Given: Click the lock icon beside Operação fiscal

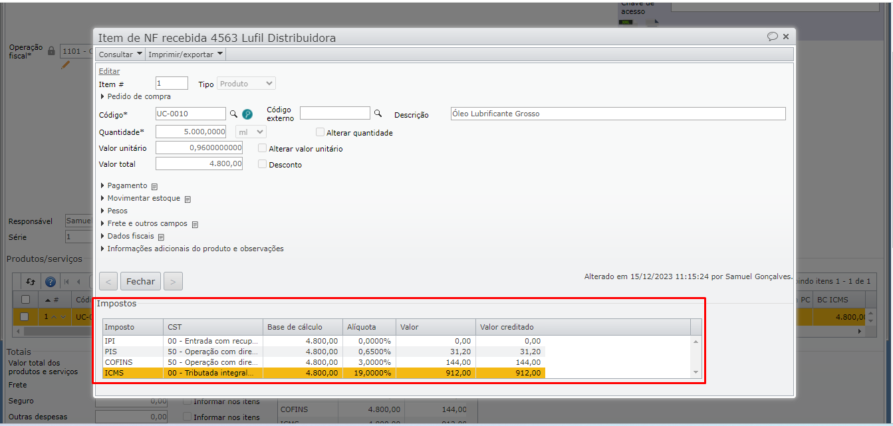Looking at the screenshot, I should coord(51,51).
